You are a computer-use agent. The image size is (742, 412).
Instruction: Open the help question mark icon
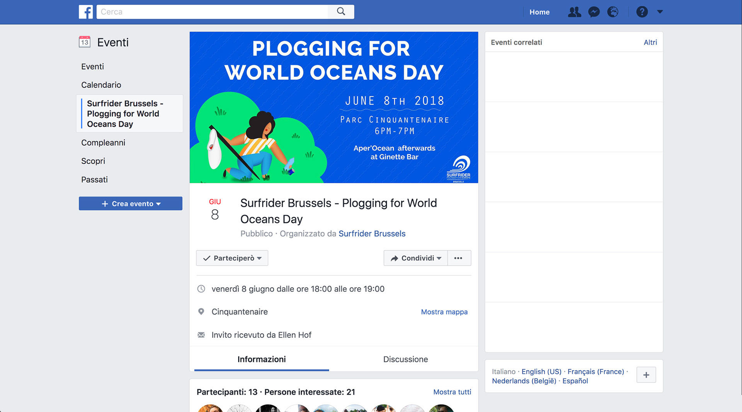(x=642, y=12)
